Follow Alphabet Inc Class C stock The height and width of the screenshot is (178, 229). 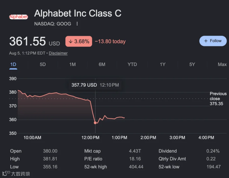point(213,41)
